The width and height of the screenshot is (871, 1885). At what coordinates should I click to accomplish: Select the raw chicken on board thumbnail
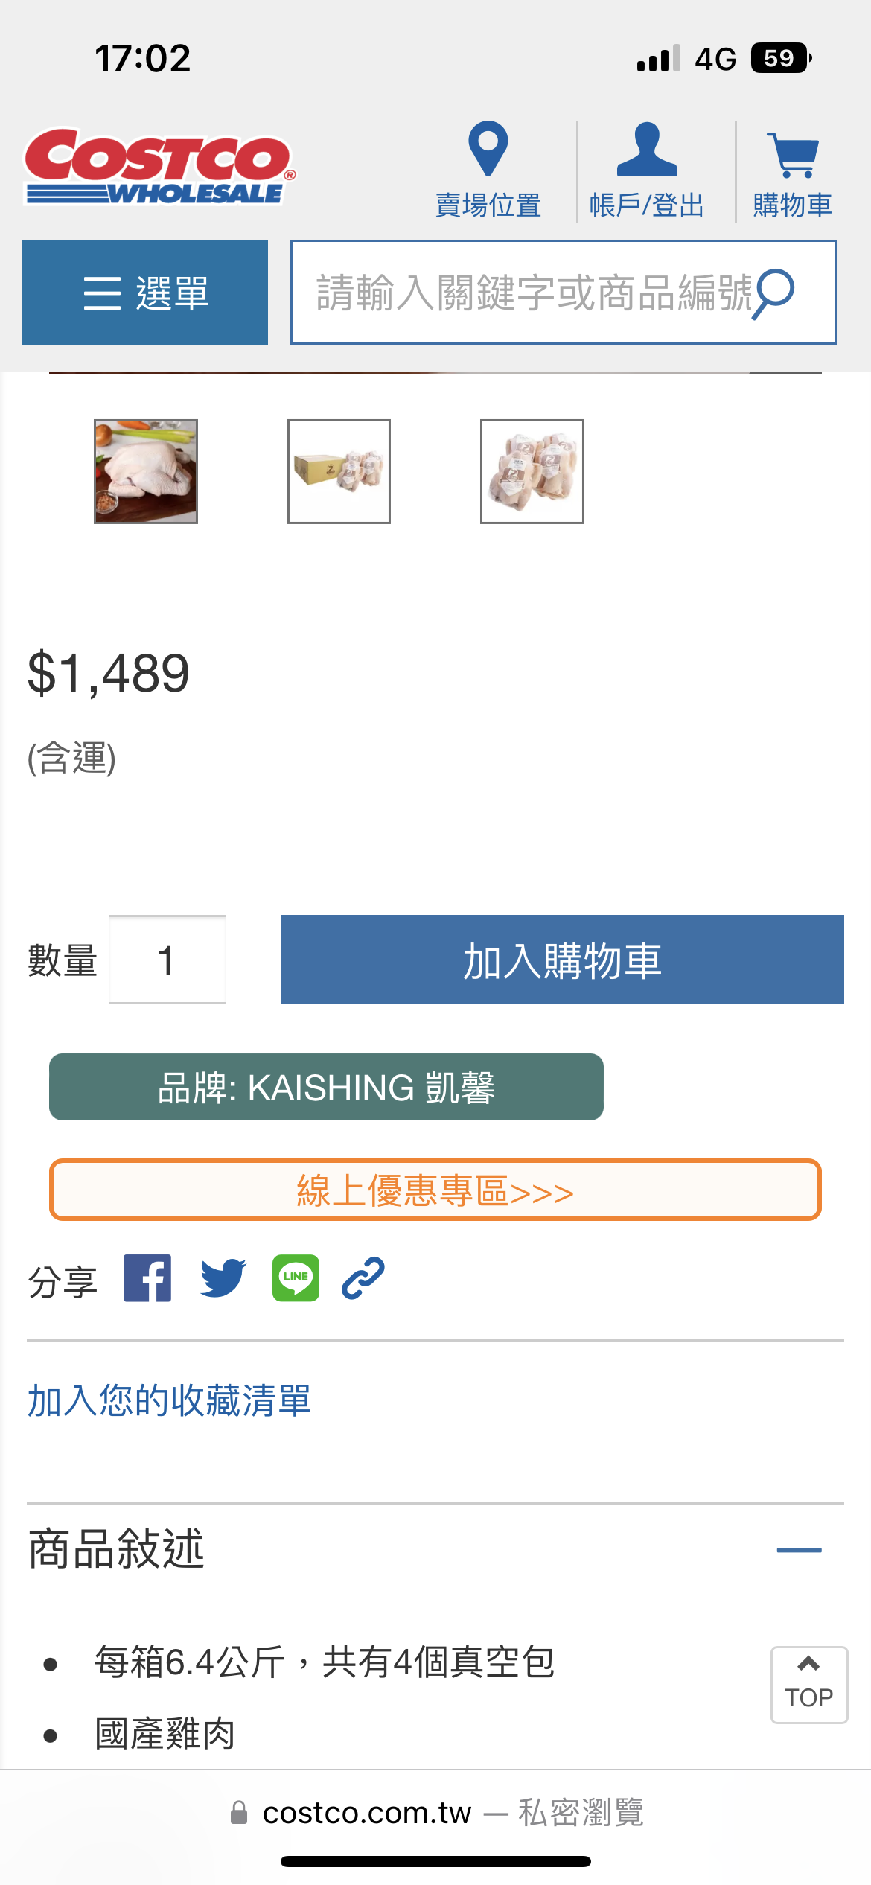(x=146, y=471)
